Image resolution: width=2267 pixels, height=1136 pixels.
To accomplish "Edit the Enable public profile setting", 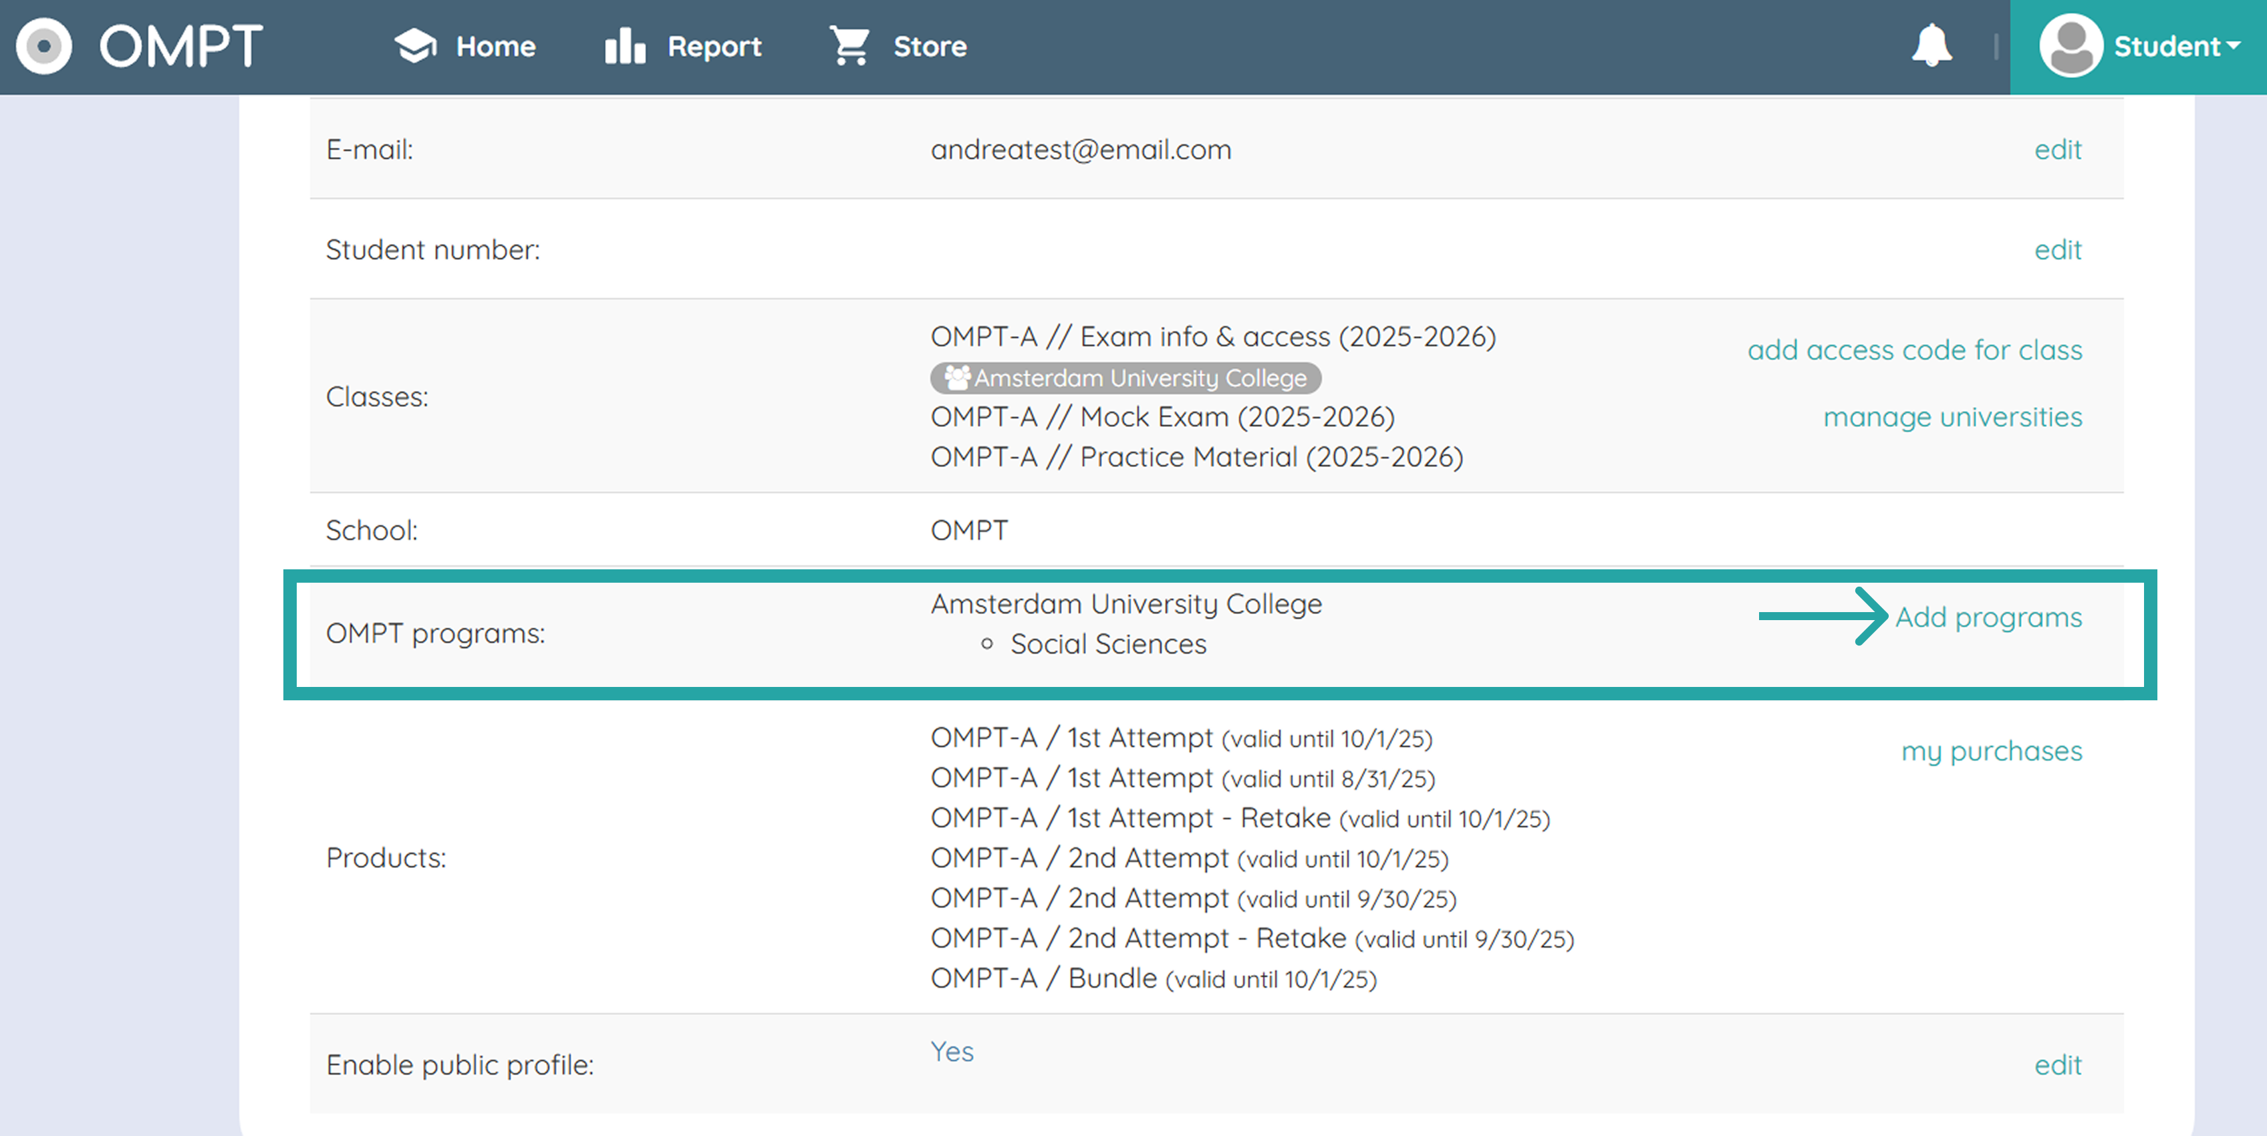I will tap(2058, 1066).
